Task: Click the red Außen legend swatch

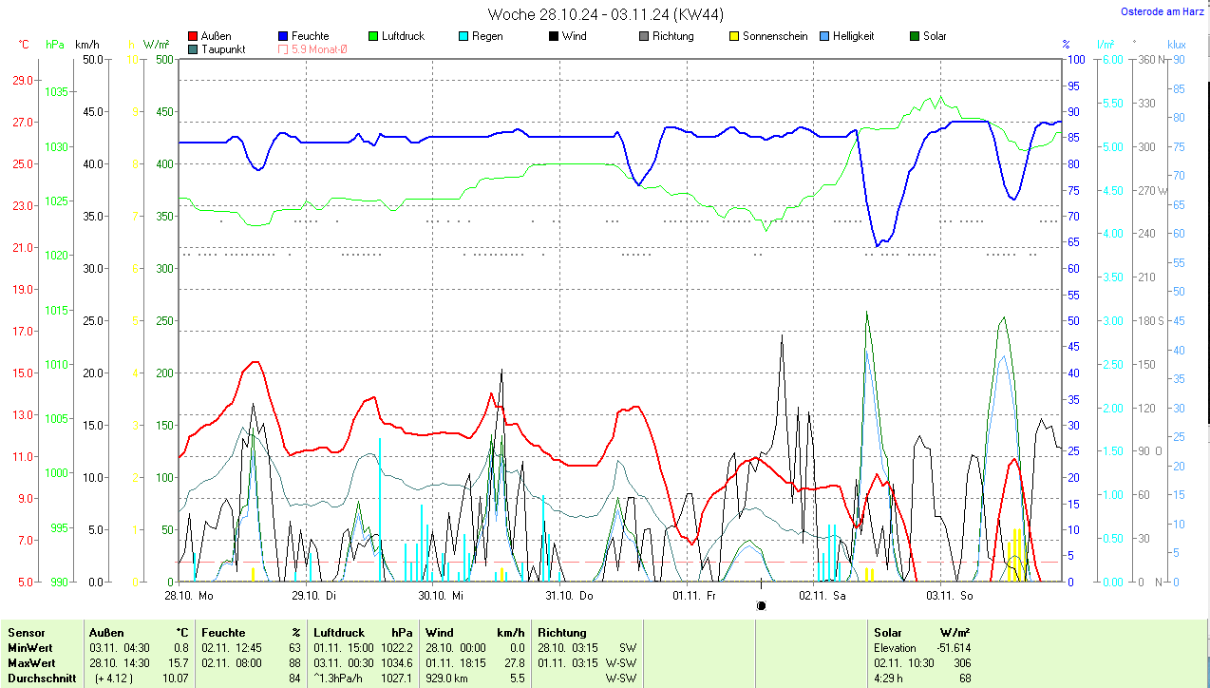Action: 194,37
